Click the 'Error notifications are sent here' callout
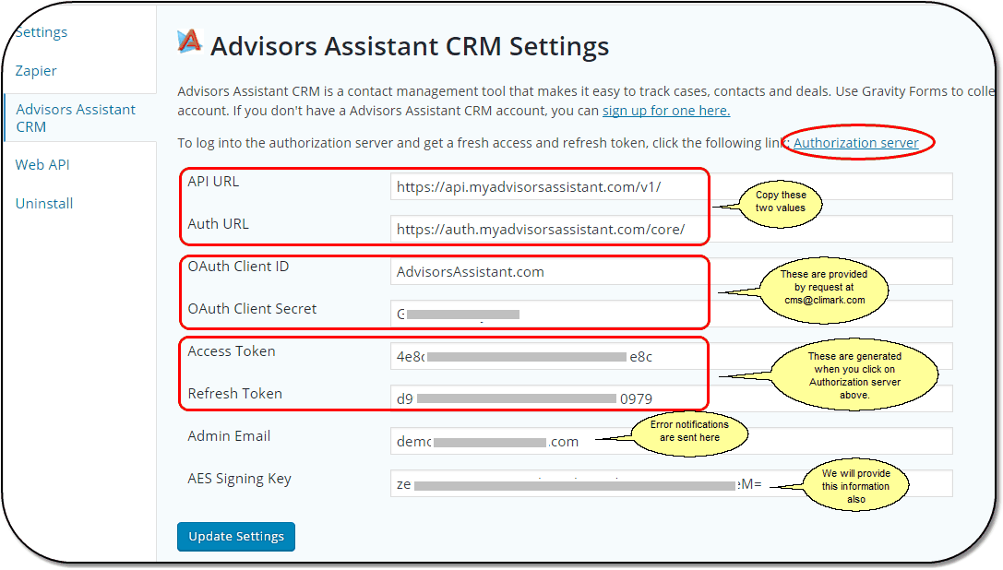Screen dimensions: 1003x570 pyautogui.click(x=689, y=431)
